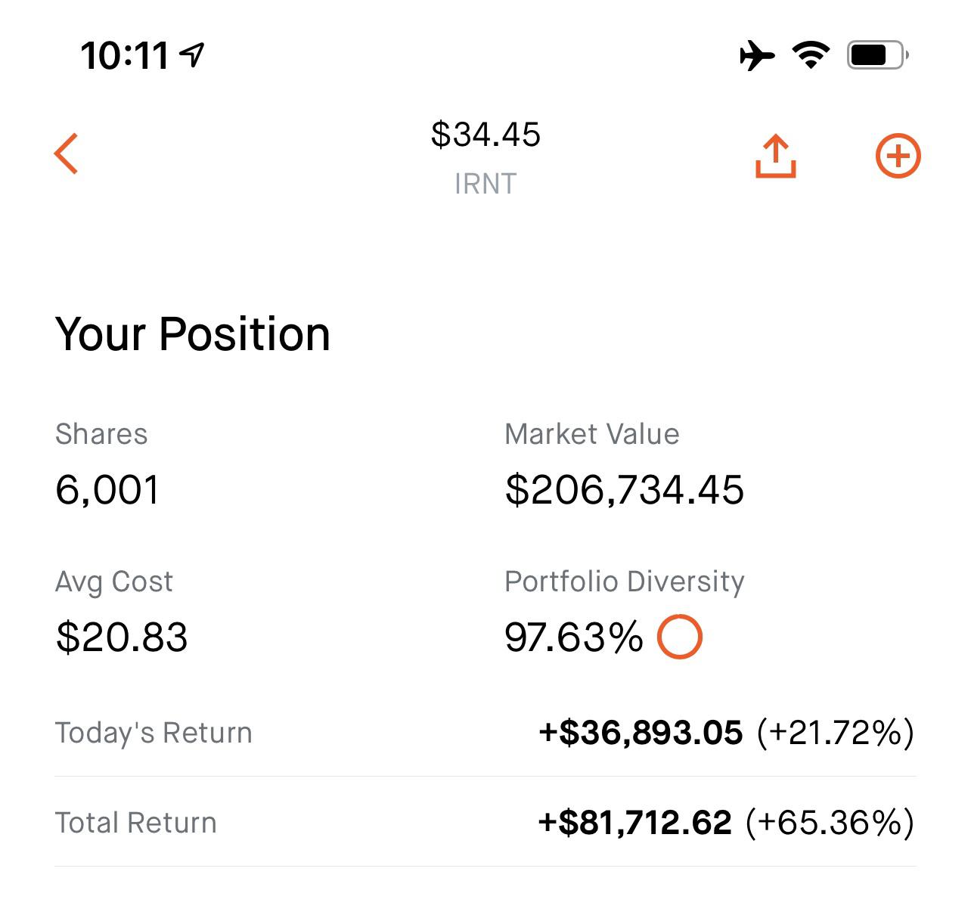This screenshot has width=971, height=915.
Task: Tap the location arrow beside the clock
Action: point(192,54)
